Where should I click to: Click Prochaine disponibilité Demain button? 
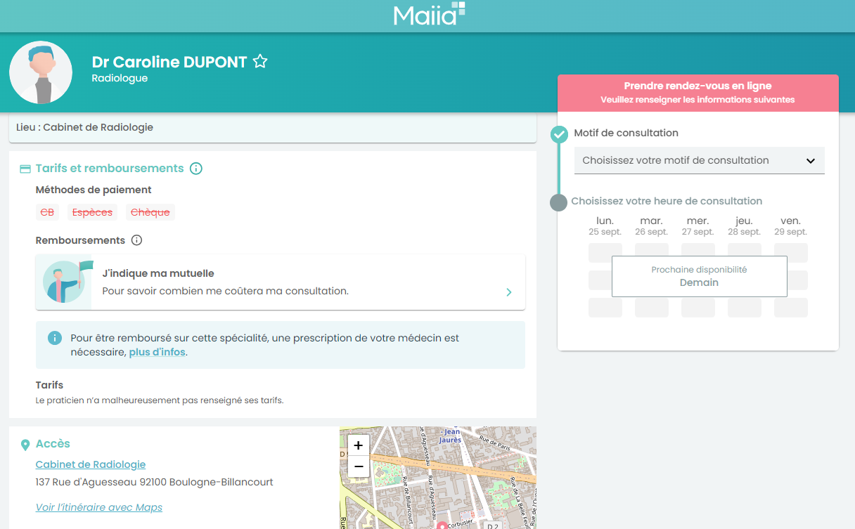click(x=699, y=276)
